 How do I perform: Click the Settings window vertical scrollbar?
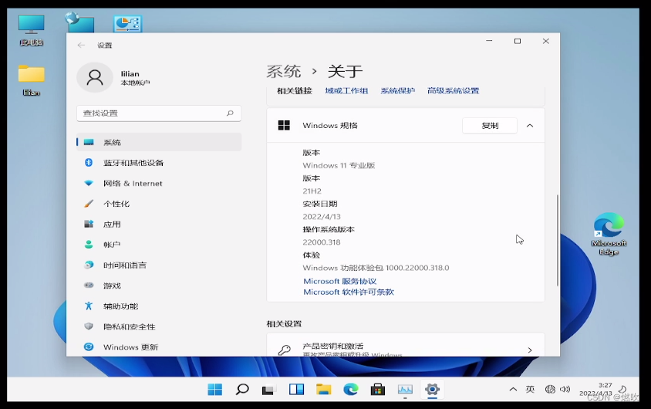pos(557,240)
